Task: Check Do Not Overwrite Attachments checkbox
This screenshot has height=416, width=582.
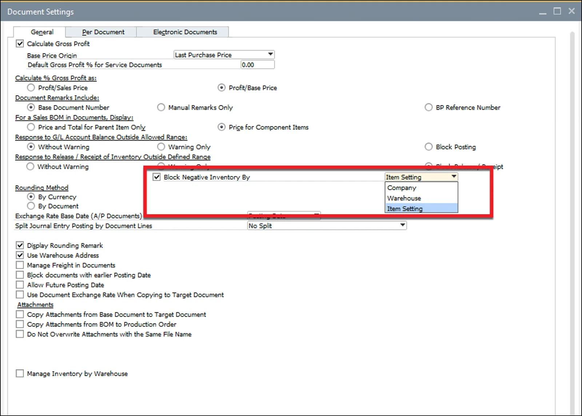Action: [x=20, y=334]
